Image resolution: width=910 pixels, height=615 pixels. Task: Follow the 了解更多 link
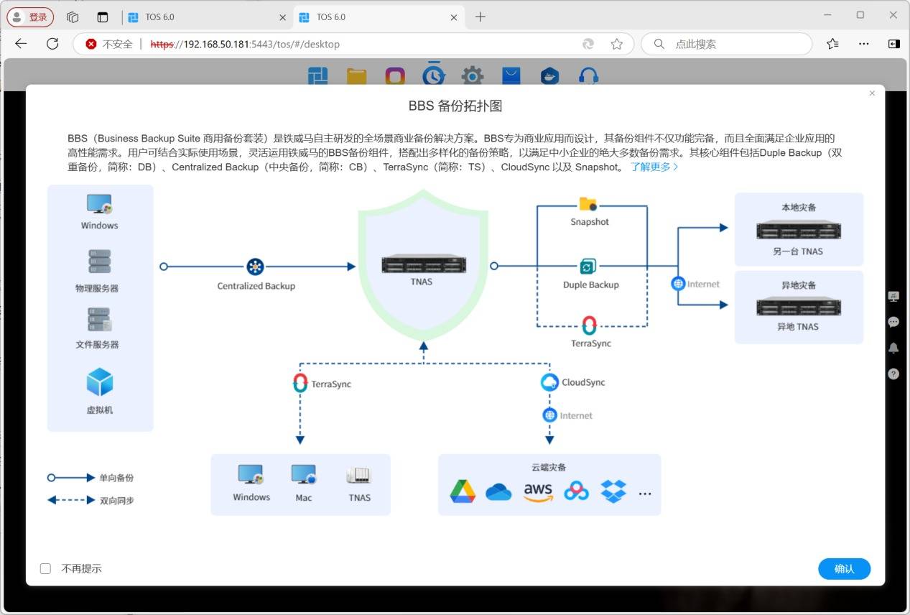click(x=654, y=167)
